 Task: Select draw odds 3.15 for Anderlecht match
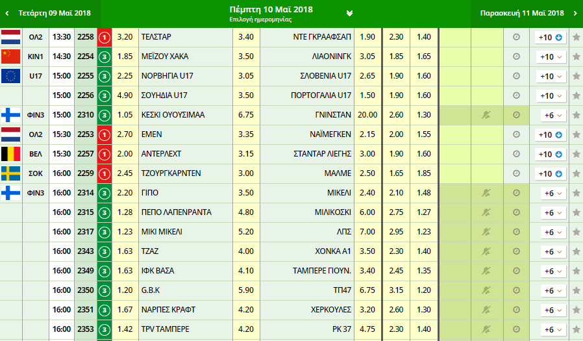[246, 154]
